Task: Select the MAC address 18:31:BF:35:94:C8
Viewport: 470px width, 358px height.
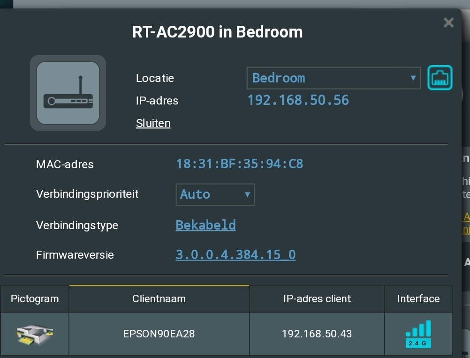Action: pyautogui.click(x=239, y=164)
